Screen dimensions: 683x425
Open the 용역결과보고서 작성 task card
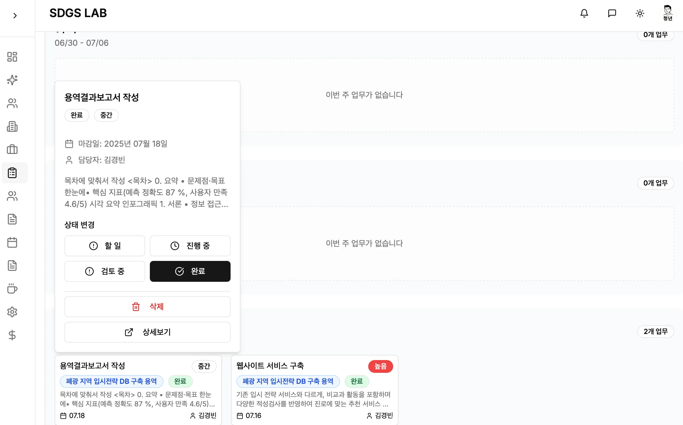point(138,390)
